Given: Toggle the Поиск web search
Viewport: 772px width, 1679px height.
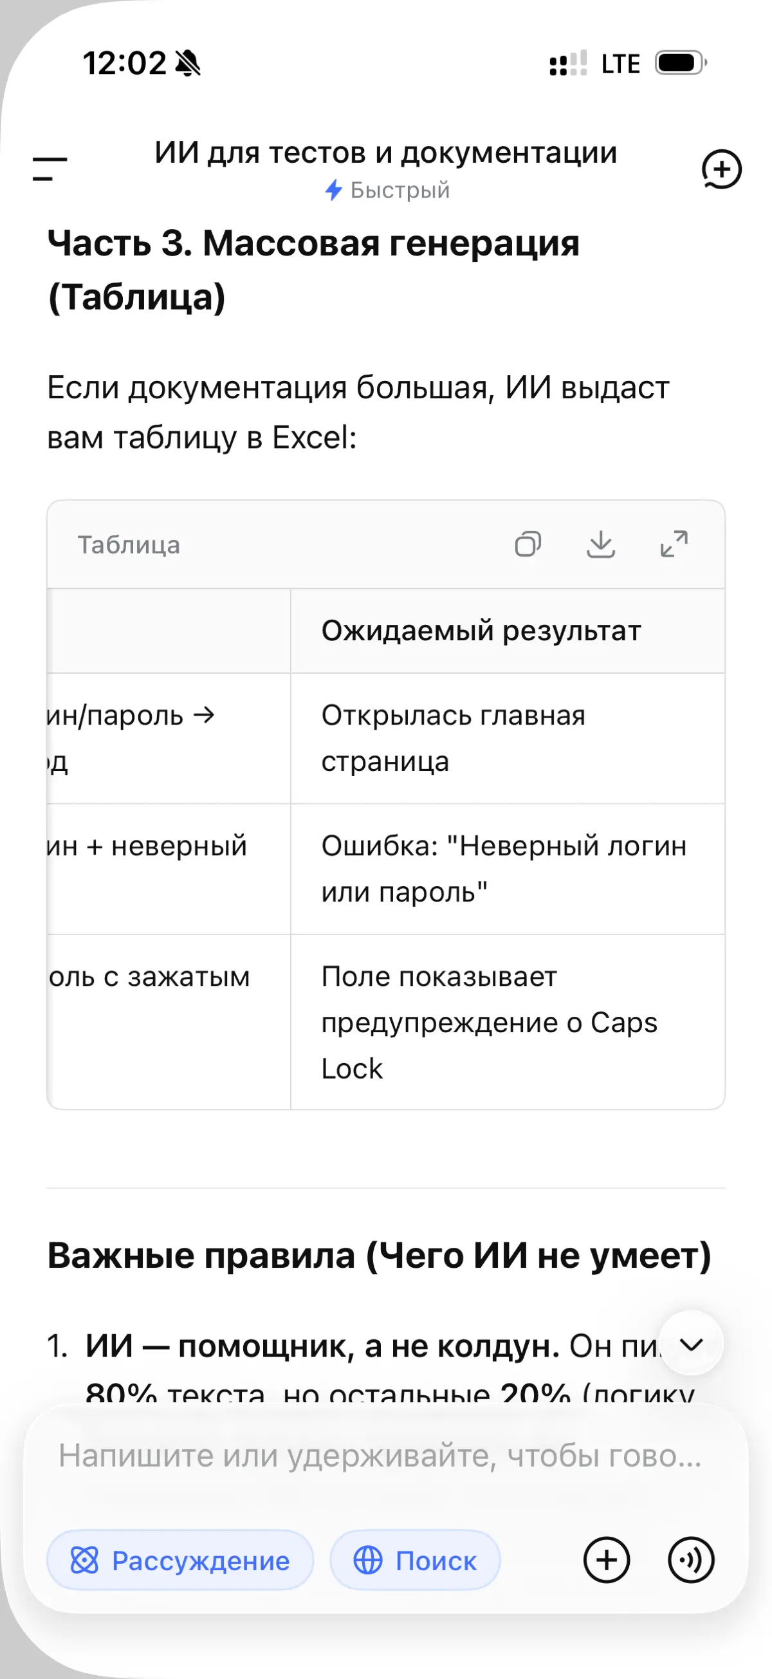Looking at the screenshot, I should coord(415,1561).
